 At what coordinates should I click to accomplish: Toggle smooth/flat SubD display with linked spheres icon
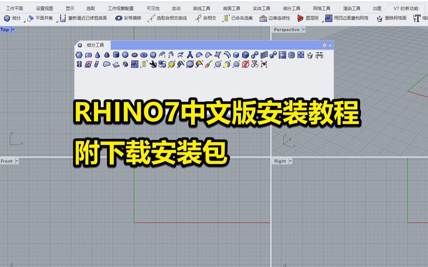254,55
